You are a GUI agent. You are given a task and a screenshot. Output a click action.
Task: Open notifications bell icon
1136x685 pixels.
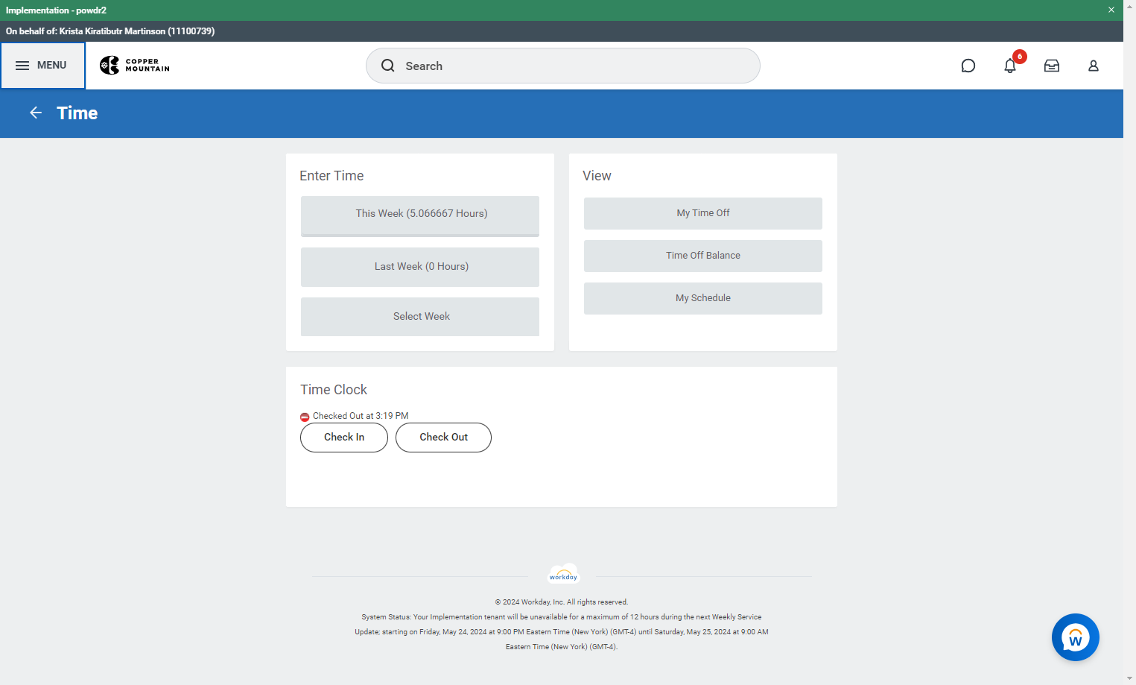click(1010, 66)
